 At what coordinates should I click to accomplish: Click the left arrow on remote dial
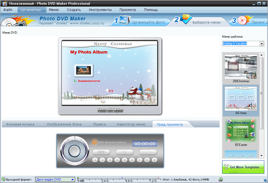tap(66, 151)
